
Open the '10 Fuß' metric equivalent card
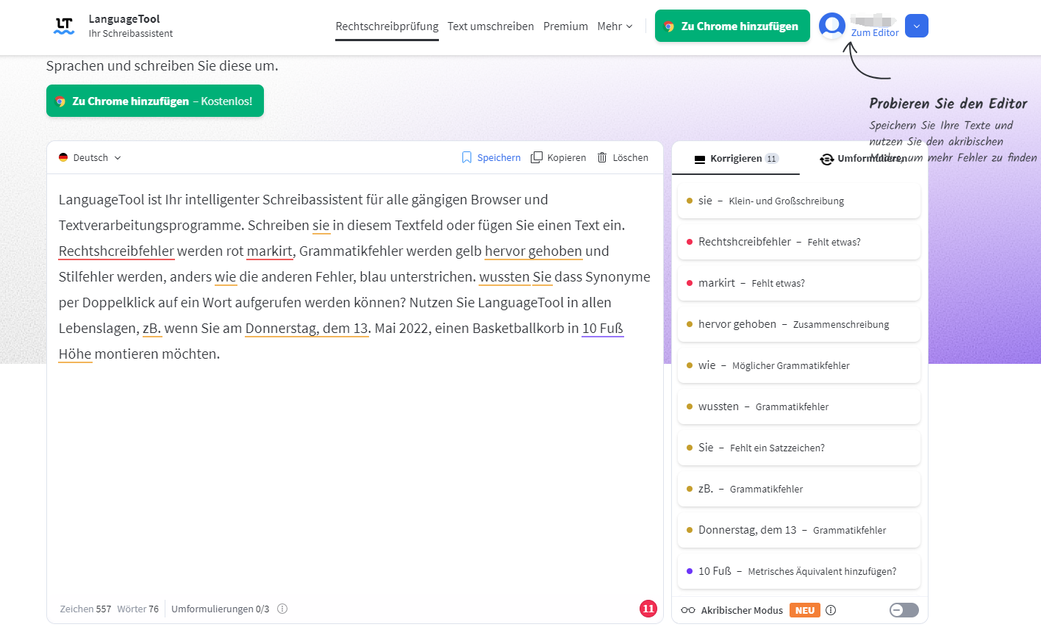(x=799, y=571)
